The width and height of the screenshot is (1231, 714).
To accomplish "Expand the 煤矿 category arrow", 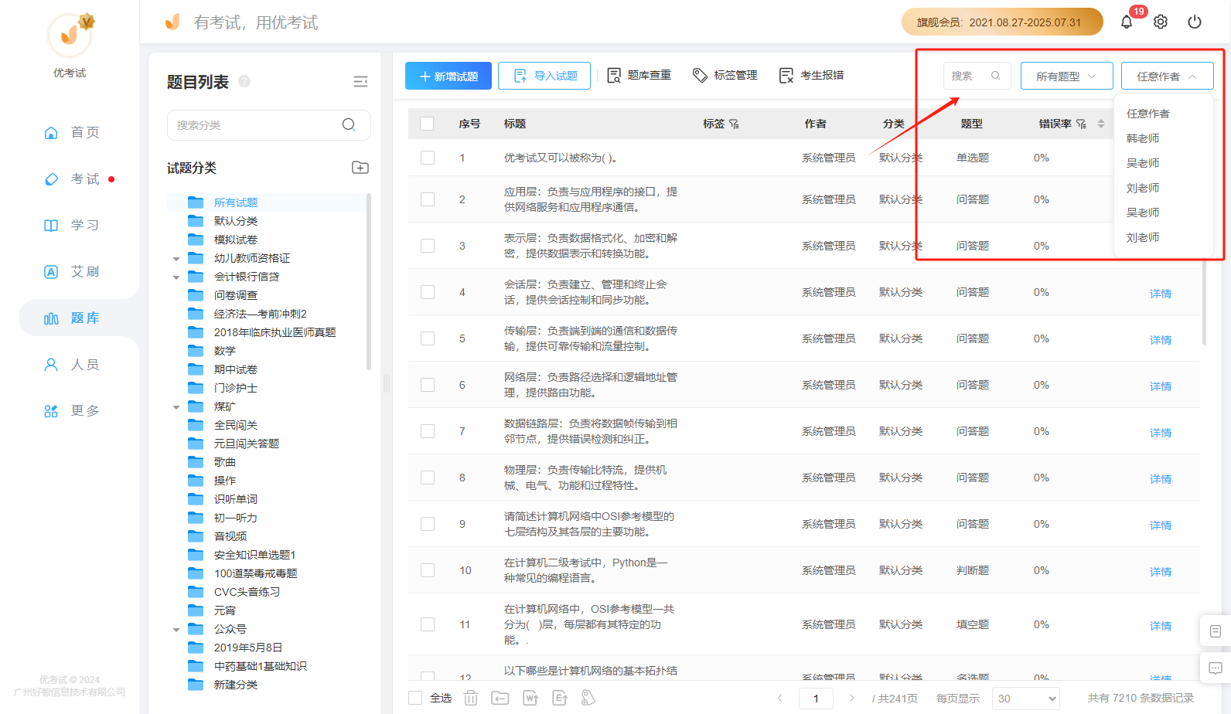I will tap(176, 407).
